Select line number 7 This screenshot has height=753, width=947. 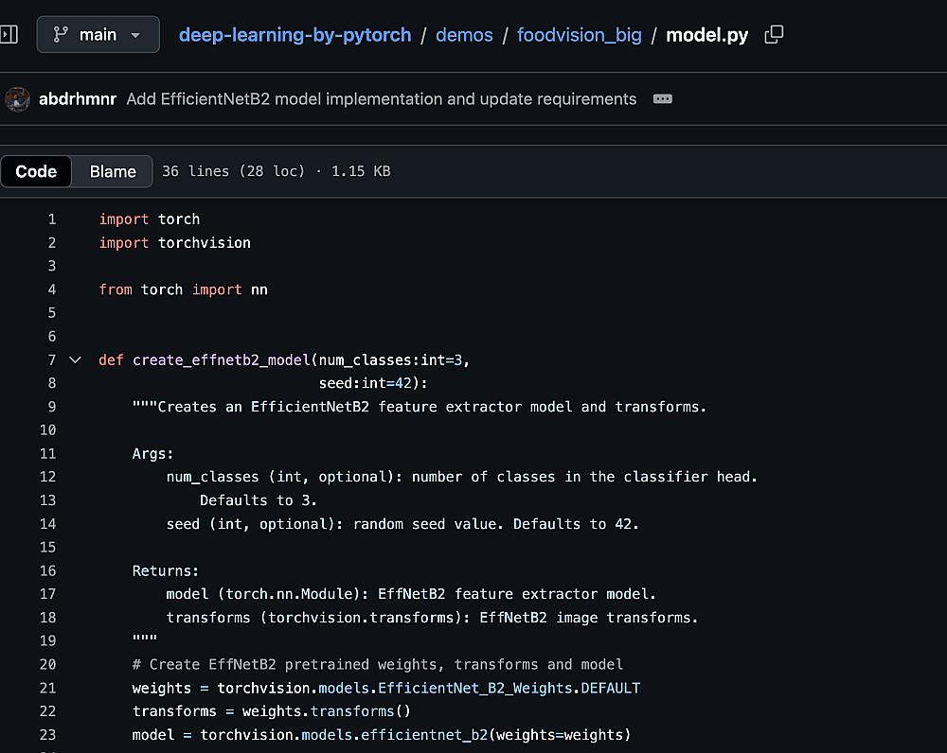coord(52,360)
